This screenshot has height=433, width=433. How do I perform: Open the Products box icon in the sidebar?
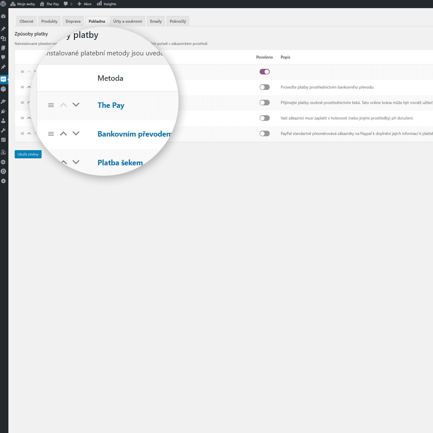[x=3, y=89]
